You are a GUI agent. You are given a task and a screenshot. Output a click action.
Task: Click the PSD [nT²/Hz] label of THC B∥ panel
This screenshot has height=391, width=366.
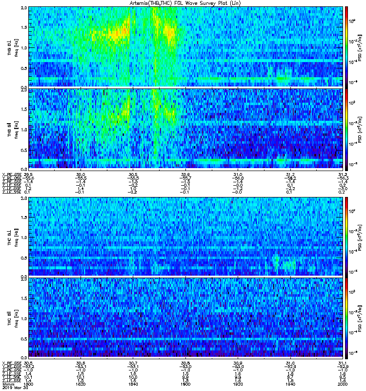[x=360, y=318]
